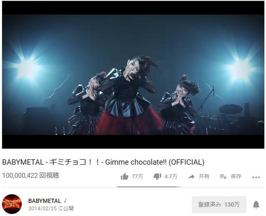Screen dimensions: 266x216
Task: Click the 130万 subscriber count
Action: 232,205
